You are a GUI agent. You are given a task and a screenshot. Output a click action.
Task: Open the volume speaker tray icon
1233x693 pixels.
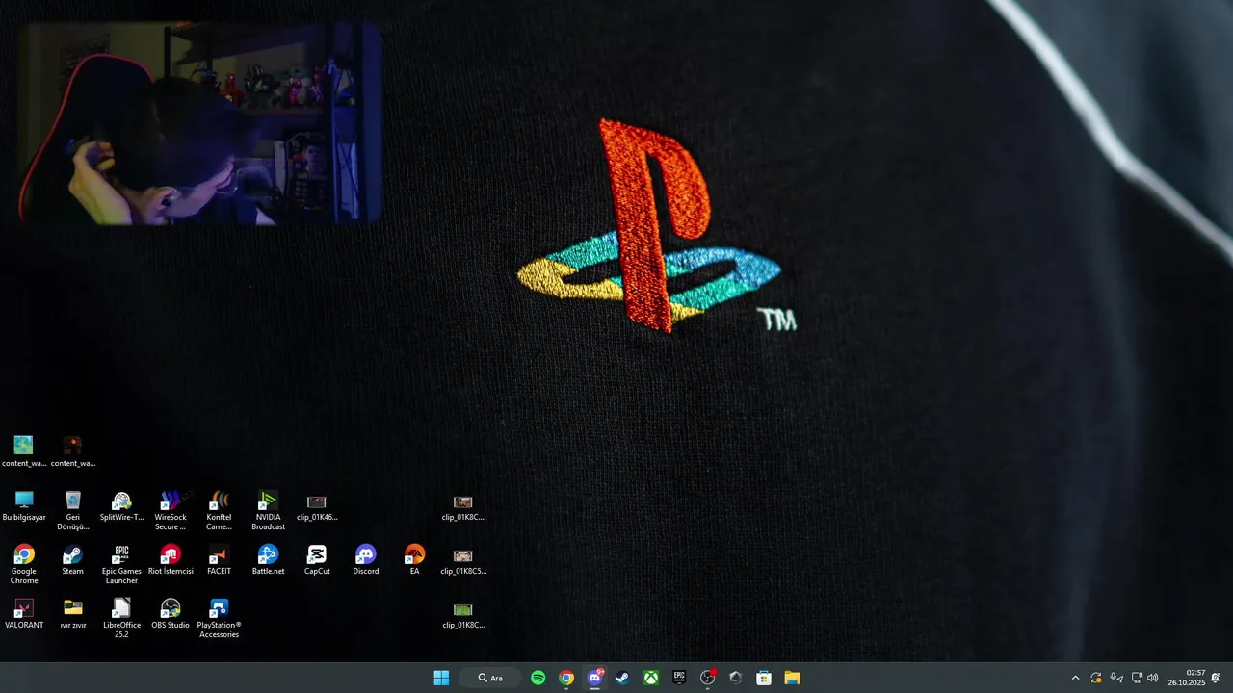[1153, 678]
